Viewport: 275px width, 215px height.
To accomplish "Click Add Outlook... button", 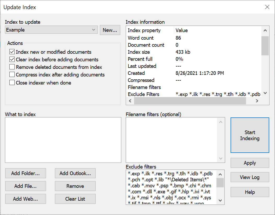I will (x=75, y=173).
